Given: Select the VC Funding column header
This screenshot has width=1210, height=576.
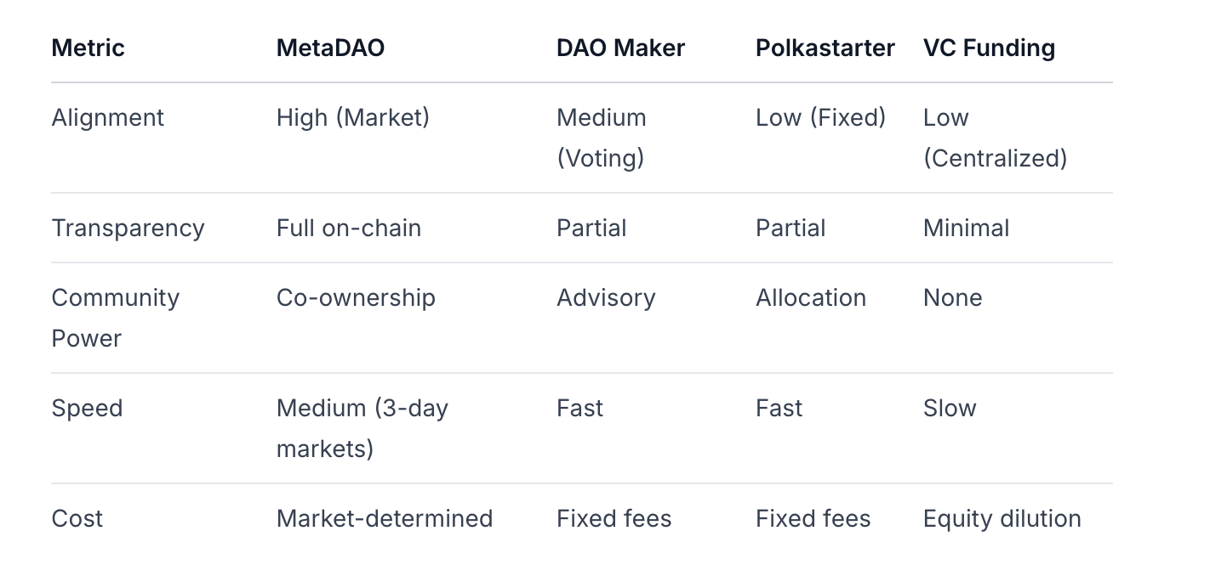Looking at the screenshot, I should [x=989, y=48].
